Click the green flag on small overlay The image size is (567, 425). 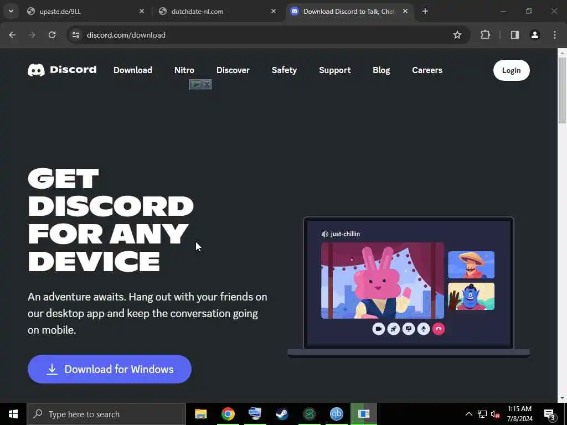195,84
